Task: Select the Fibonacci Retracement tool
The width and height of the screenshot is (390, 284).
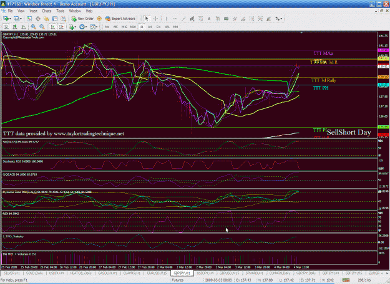Action: [x=200, y=19]
